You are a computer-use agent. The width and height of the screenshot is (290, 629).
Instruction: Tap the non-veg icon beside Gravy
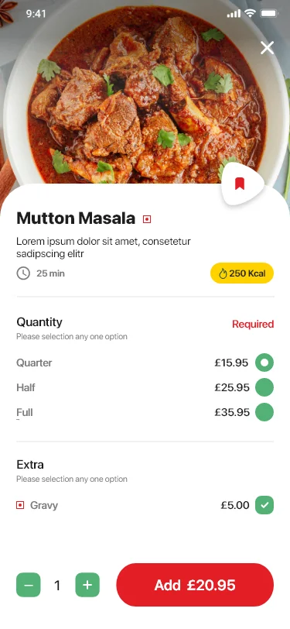(x=20, y=505)
